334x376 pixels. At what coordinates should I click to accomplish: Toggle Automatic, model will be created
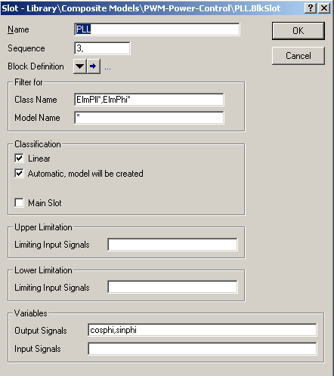click(x=19, y=174)
